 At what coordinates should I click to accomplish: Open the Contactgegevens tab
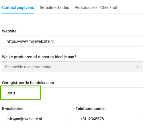click(18, 8)
